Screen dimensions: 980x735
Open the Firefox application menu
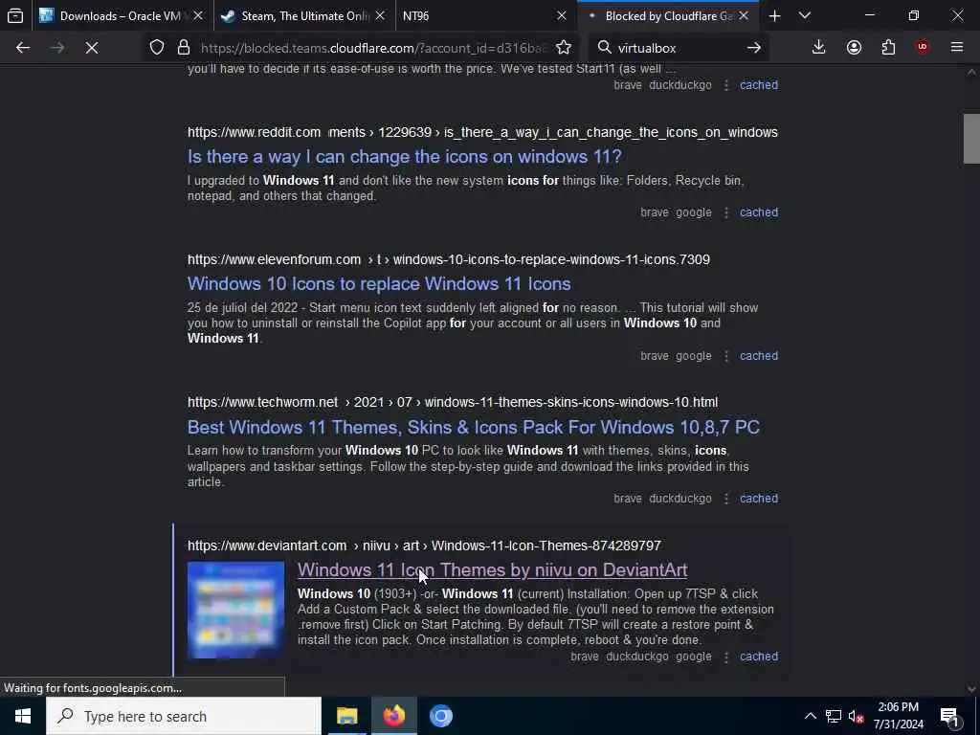coord(957,48)
